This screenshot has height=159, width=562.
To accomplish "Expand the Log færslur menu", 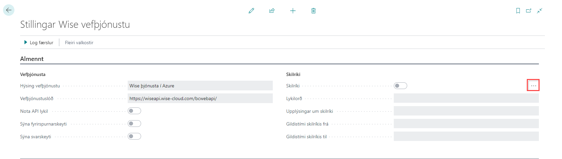I will (x=39, y=43).
